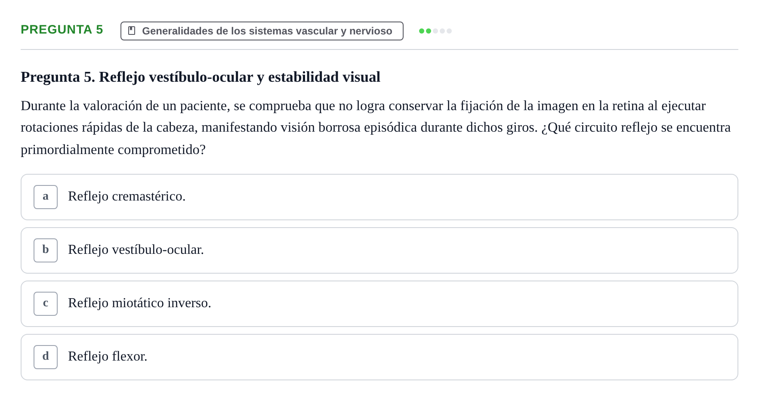
Task: Open topic tag Generalidades de los sistemas vascular y nervioso
Action: pyautogui.click(x=262, y=31)
